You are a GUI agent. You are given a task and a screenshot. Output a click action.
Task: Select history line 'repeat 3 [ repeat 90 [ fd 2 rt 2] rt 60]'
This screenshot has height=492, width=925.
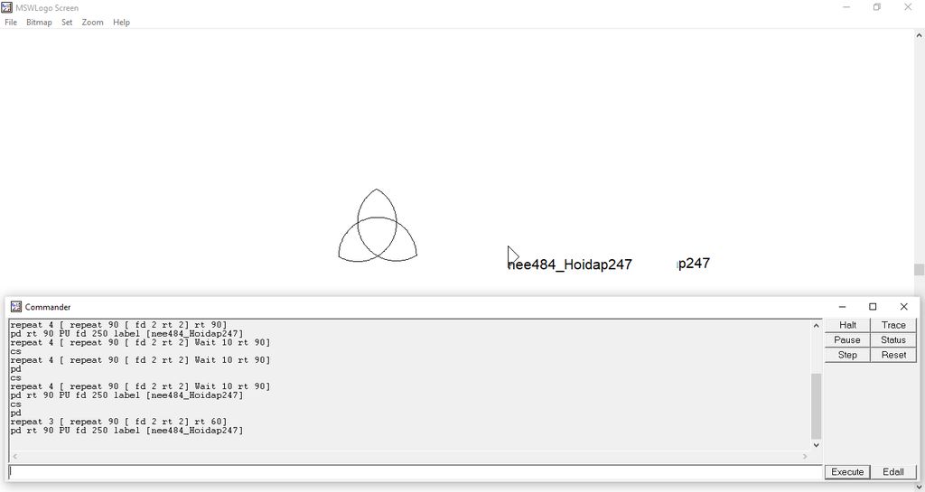(118, 422)
